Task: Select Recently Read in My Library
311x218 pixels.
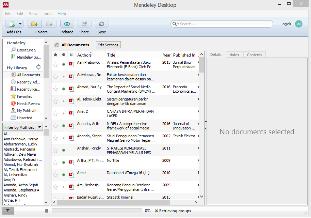Action: point(26,89)
